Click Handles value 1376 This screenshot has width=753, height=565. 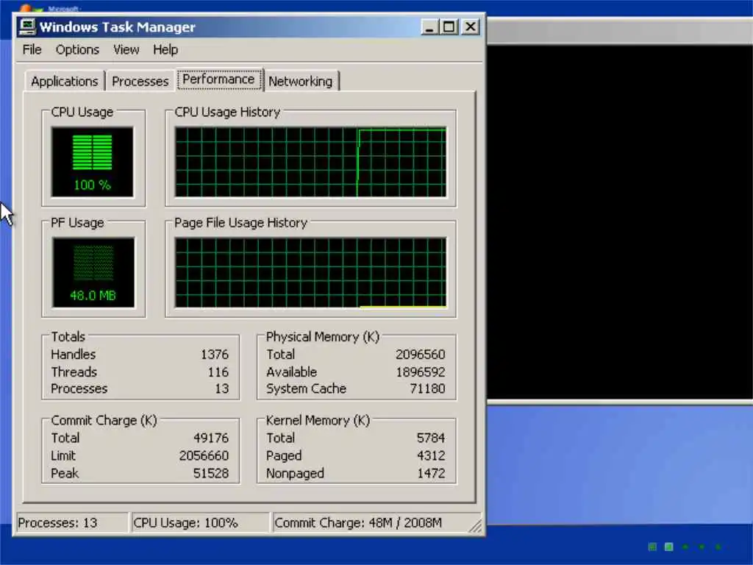pos(215,355)
